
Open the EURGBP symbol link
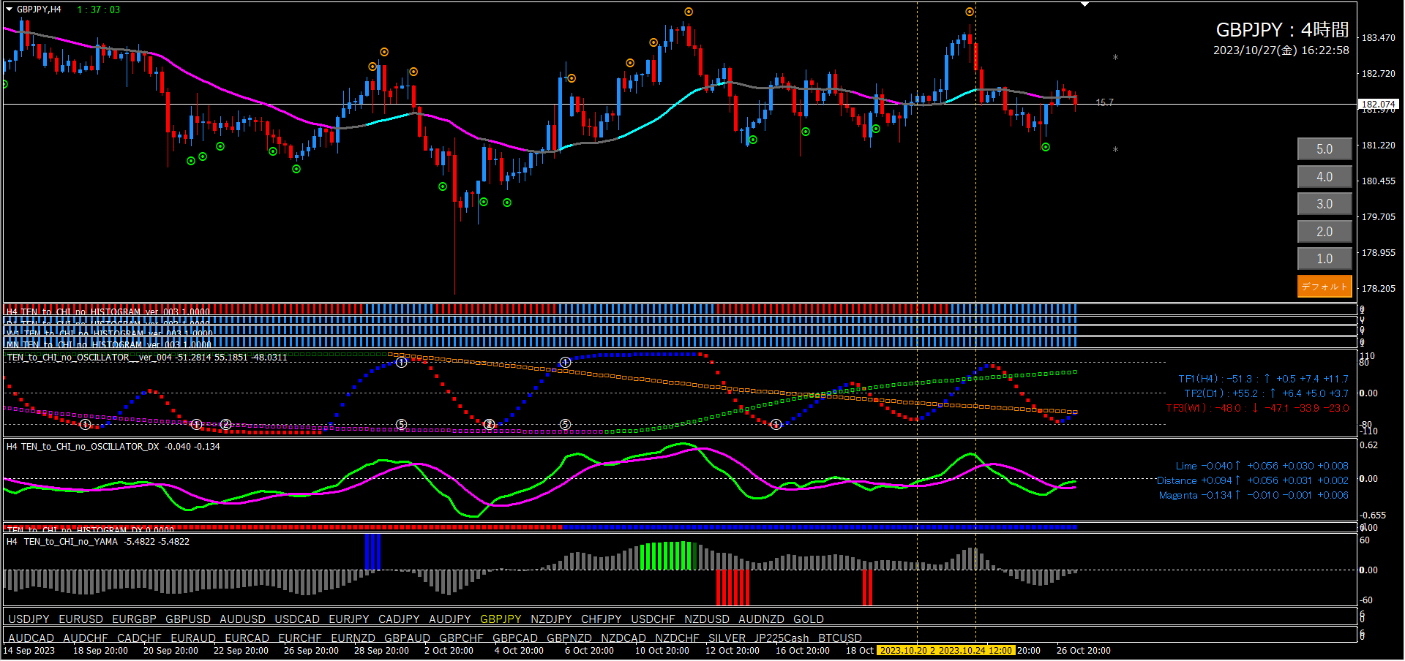(x=134, y=619)
